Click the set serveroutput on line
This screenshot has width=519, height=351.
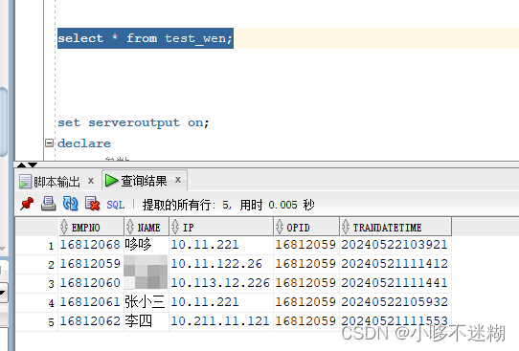point(133,123)
